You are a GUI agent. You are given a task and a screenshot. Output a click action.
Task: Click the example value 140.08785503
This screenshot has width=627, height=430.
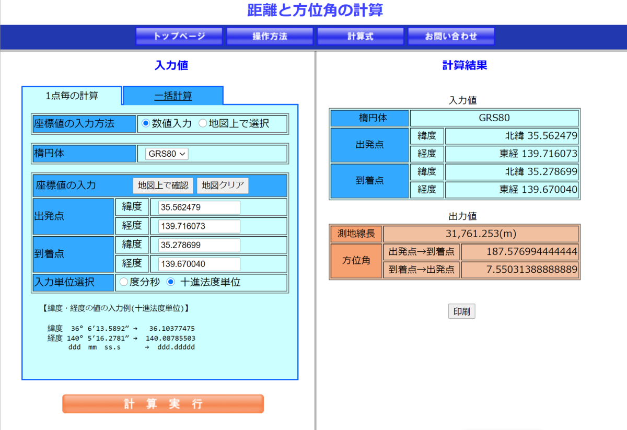click(x=170, y=338)
